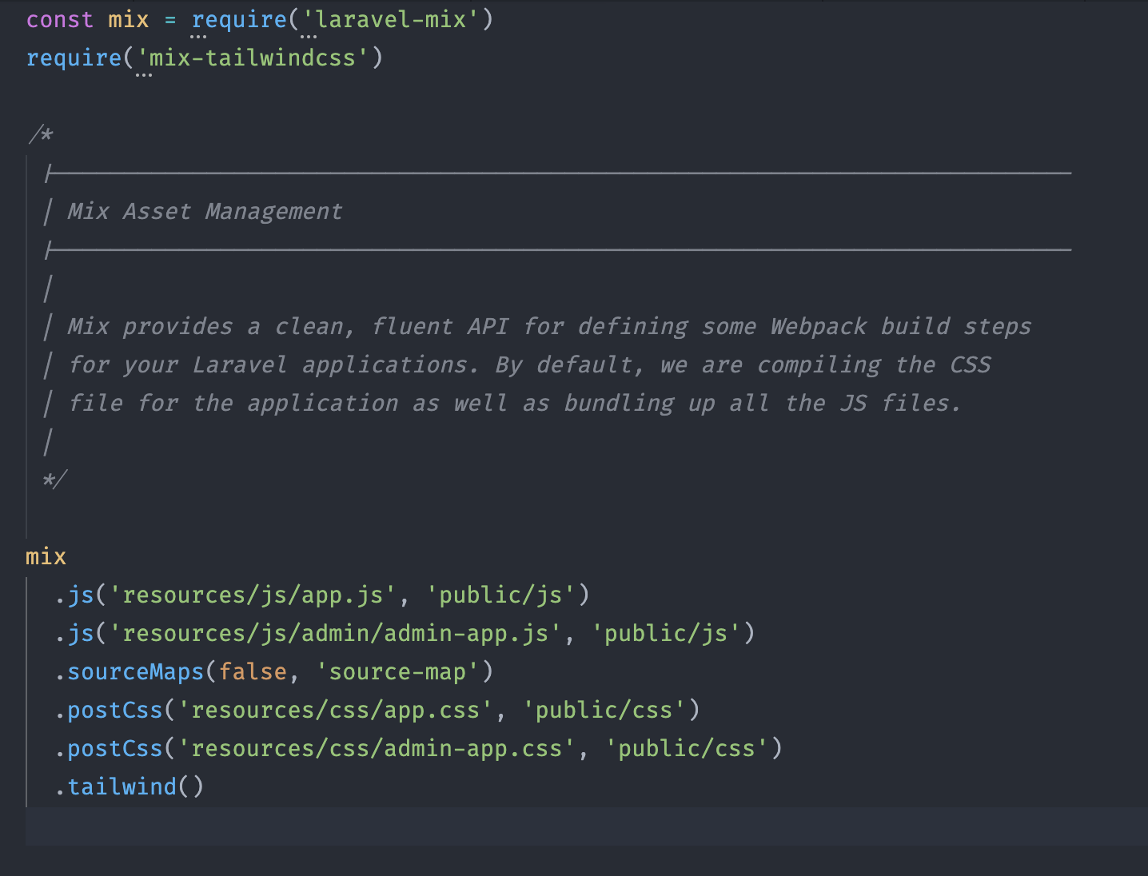Click the sourceMaps method name
Screen dimensions: 1148x876
(136, 671)
